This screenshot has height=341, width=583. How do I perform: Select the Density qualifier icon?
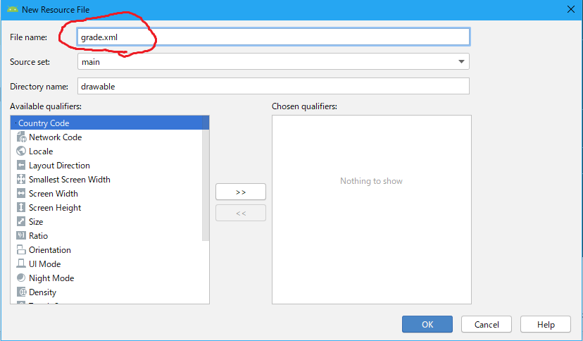coord(22,292)
